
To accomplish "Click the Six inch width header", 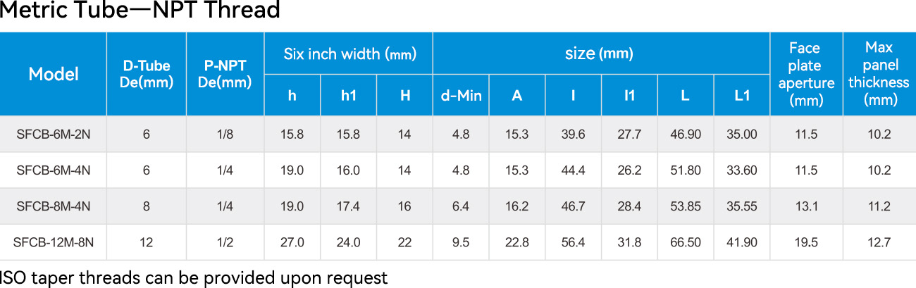I will 349,54.
